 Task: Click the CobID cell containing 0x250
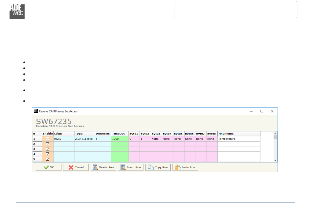pyautogui.click(x=64, y=139)
